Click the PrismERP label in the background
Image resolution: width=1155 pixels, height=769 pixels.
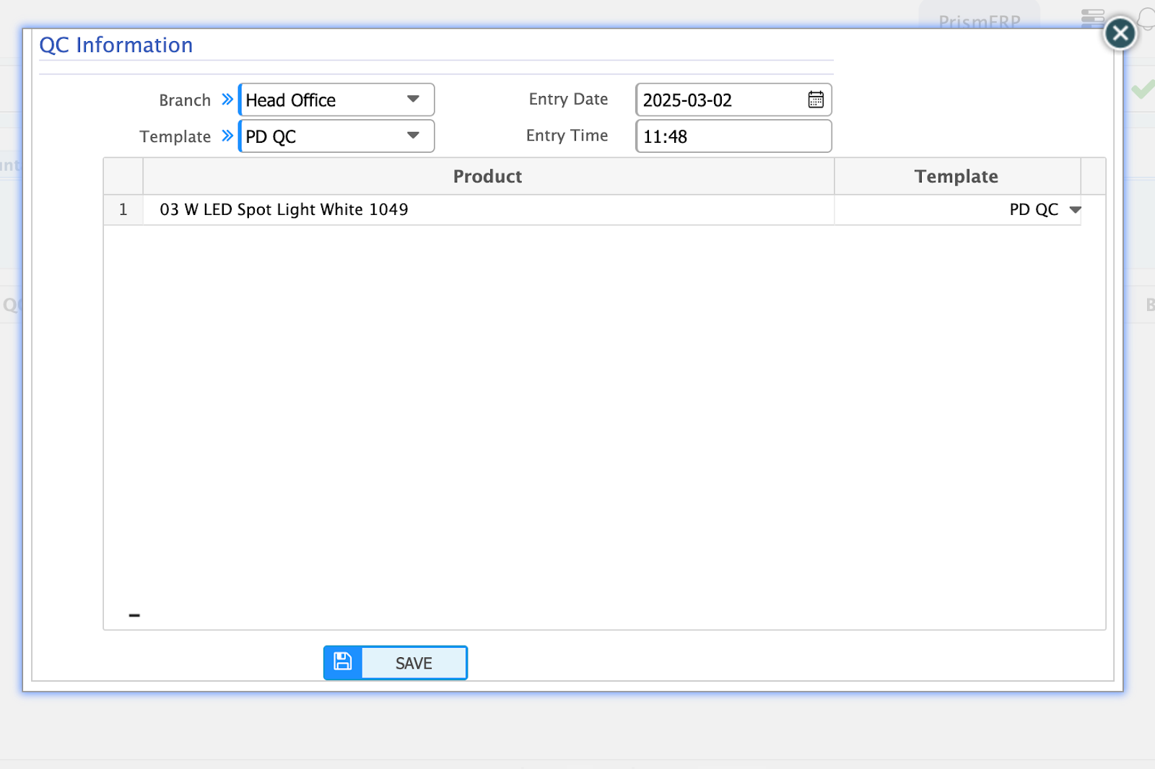point(979,22)
